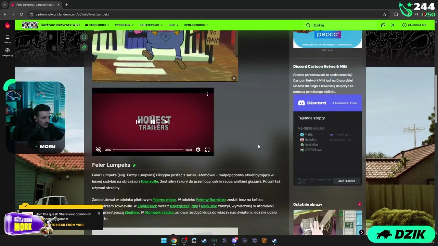Pause the Honest Trailers video

click(x=153, y=121)
